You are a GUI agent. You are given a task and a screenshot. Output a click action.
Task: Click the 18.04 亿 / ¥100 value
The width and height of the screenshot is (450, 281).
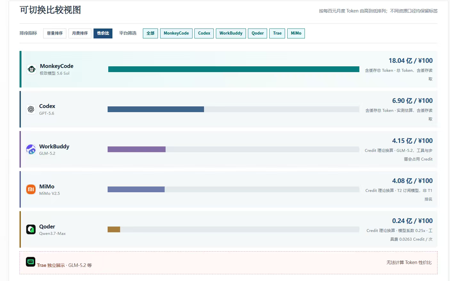pyautogui.click(x=411, y=61)
